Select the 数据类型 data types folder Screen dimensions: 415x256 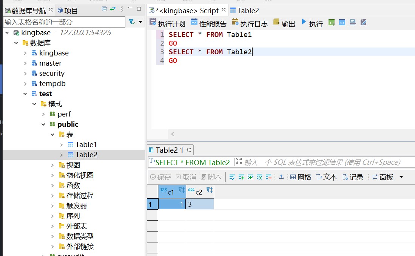(x=80, y=236)
